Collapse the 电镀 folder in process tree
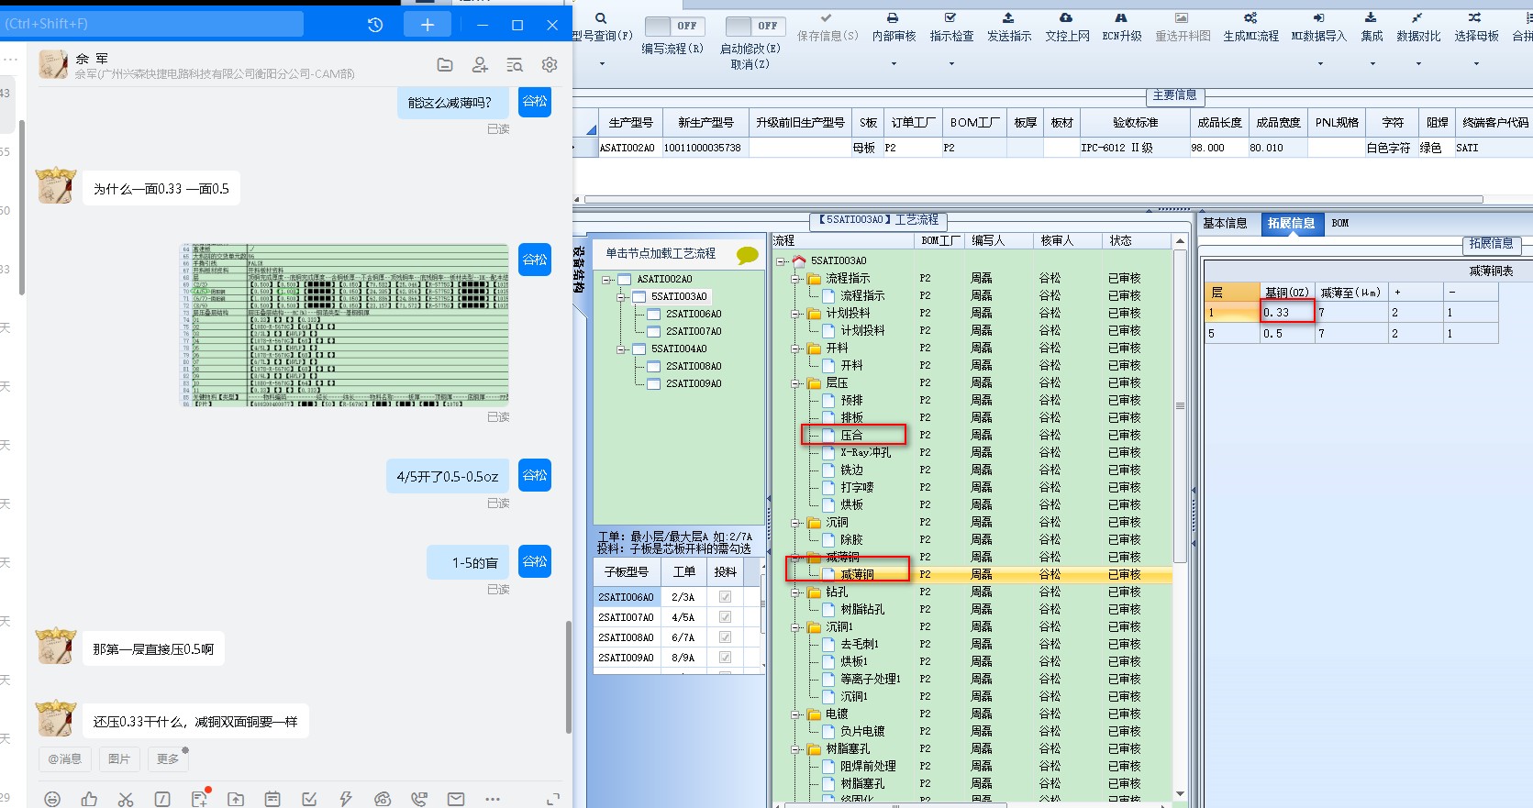This screenshot has width=1533, height=808. coord(797,714)
